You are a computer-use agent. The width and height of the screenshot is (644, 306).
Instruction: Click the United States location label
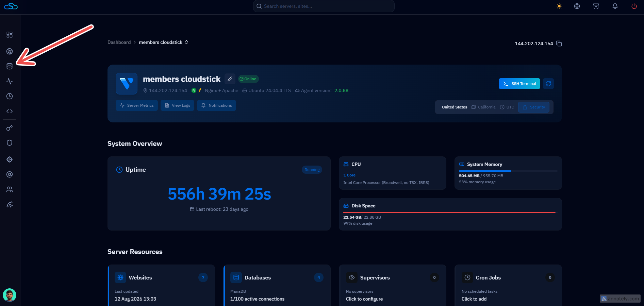tap(455, 107)
